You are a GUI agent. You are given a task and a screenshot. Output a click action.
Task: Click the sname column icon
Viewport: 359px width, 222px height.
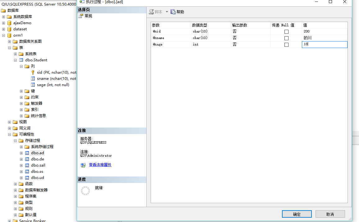[33, 78]
